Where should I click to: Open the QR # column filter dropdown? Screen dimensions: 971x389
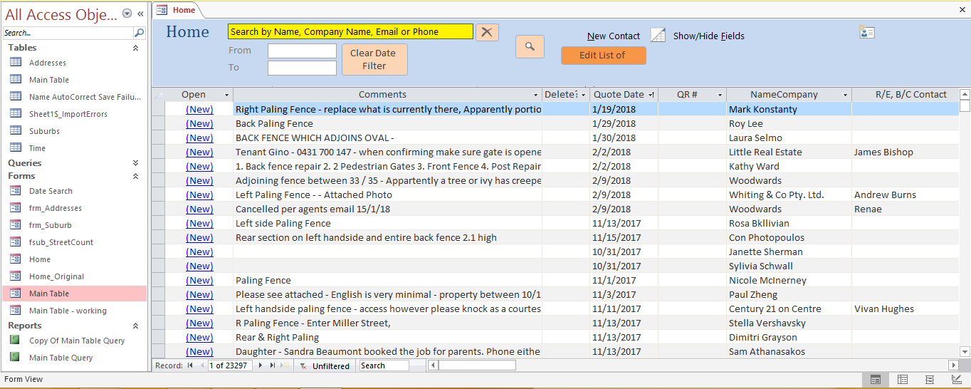720,95
